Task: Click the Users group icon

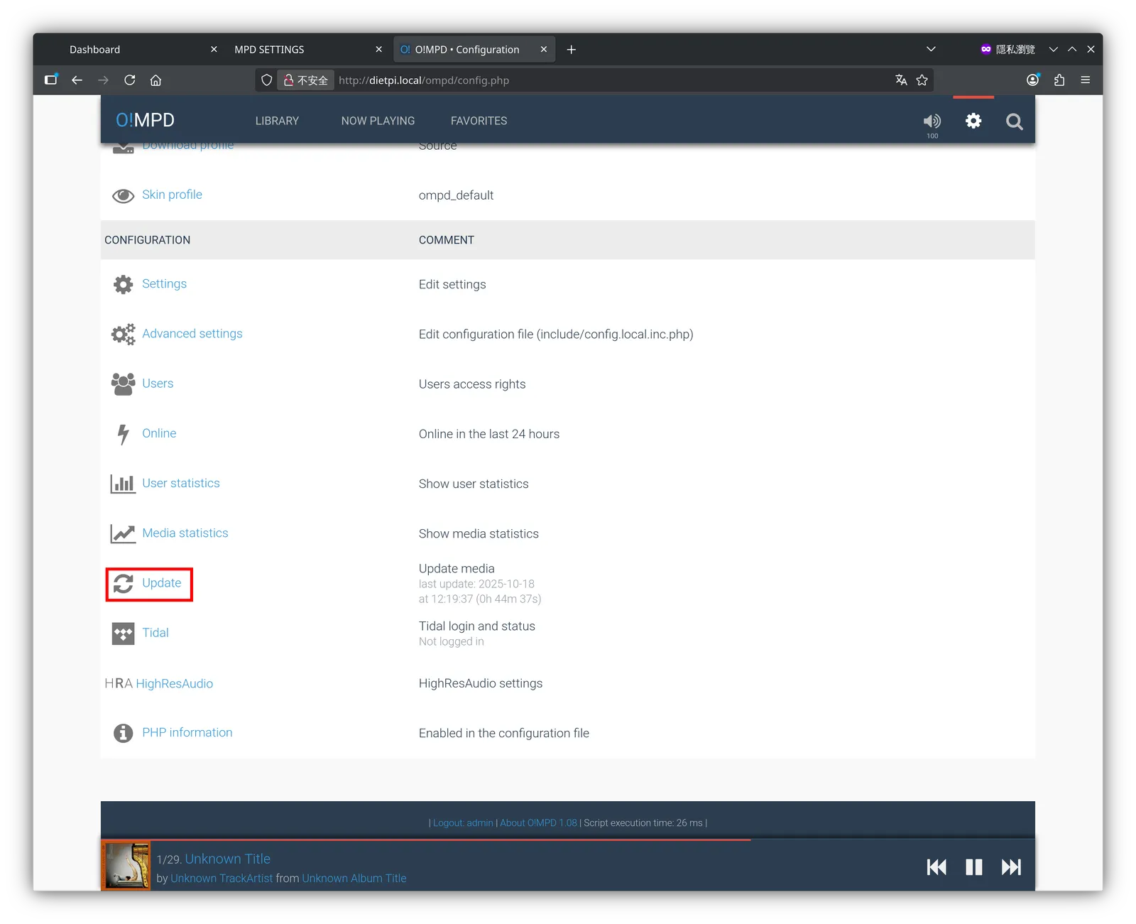Action: (x=123, y=384)
